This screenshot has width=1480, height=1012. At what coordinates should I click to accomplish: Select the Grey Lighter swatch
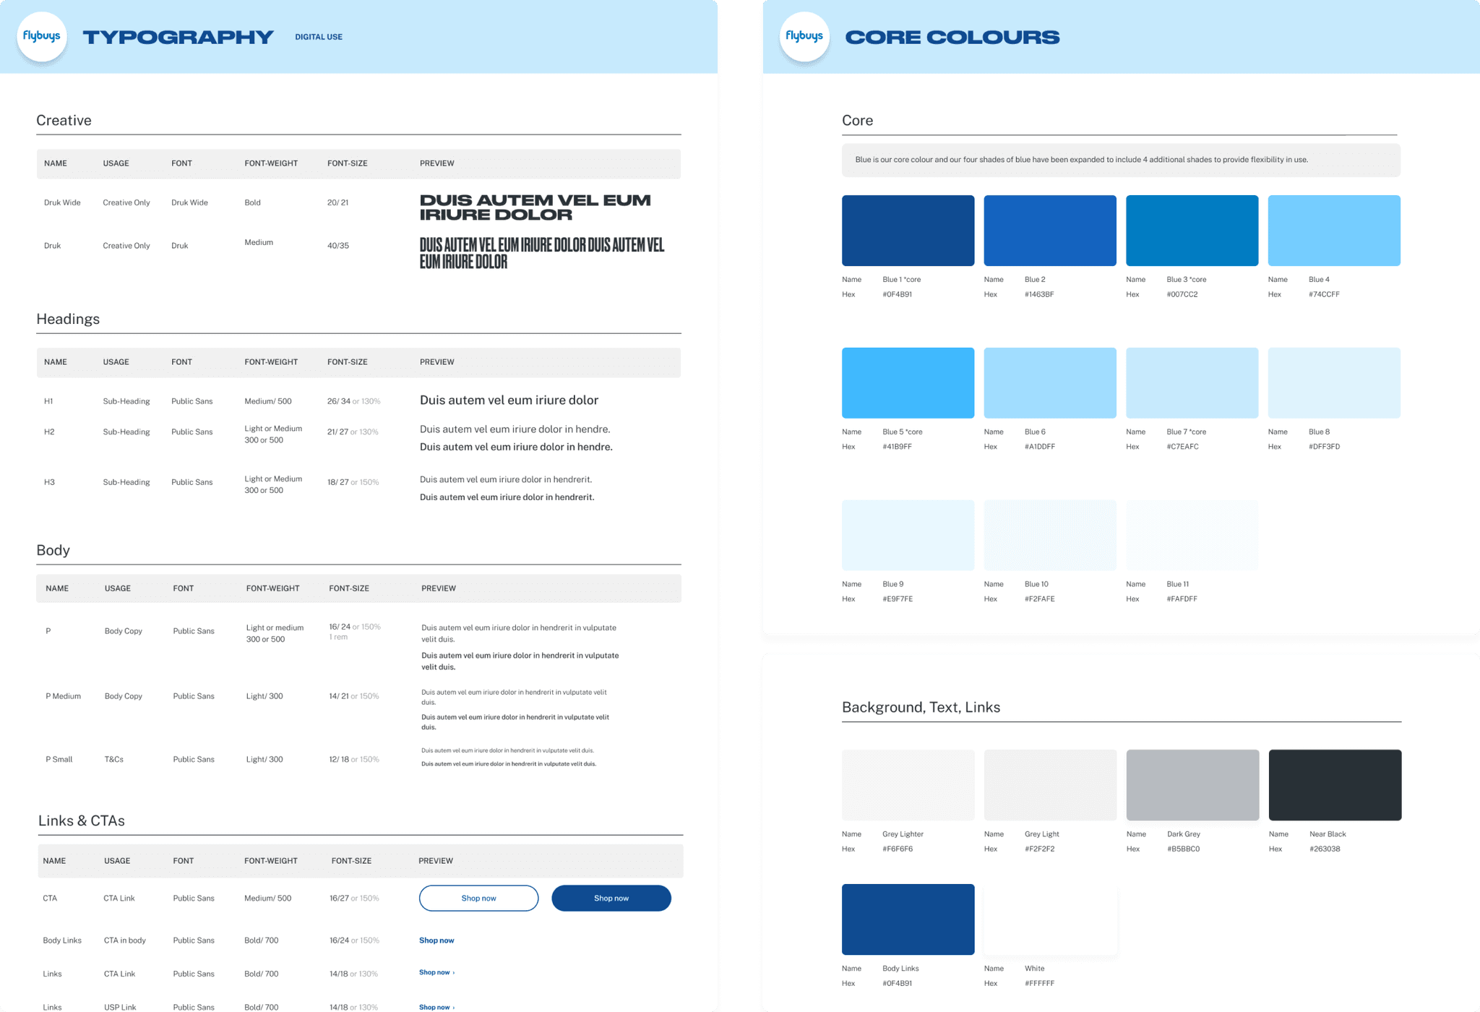908,785
